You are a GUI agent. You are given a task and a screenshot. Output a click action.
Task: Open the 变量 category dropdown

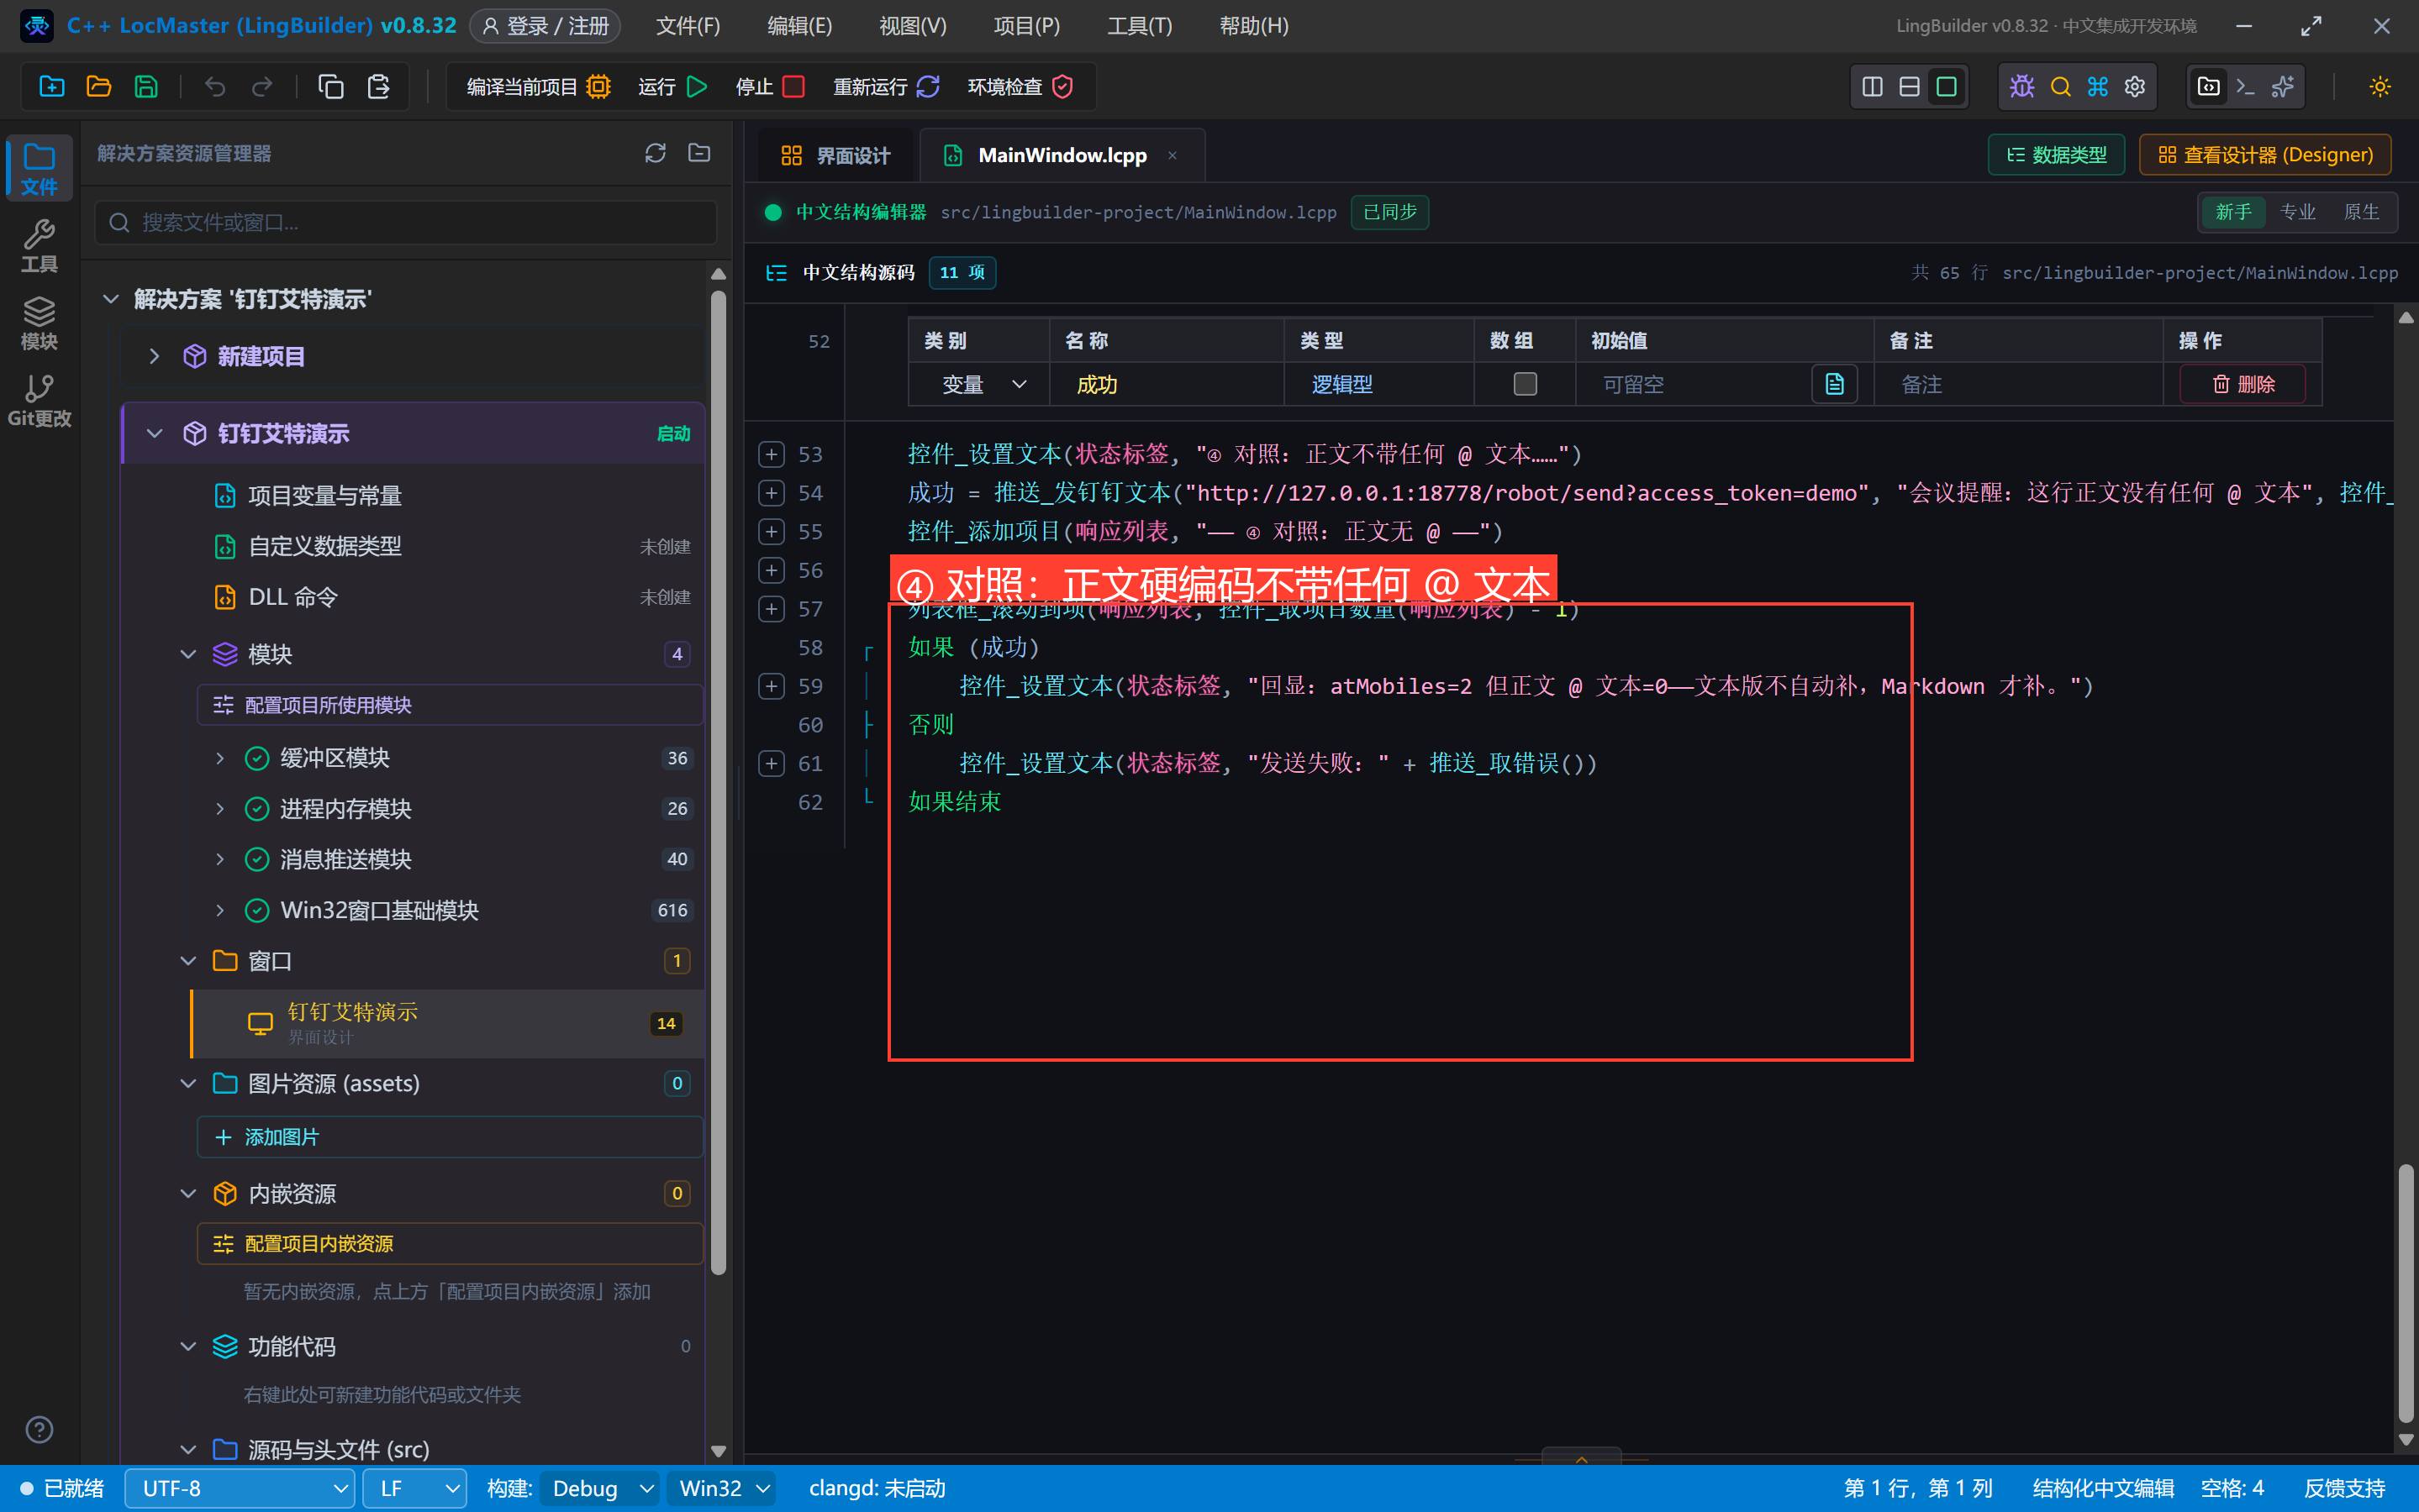coord(983,384)
